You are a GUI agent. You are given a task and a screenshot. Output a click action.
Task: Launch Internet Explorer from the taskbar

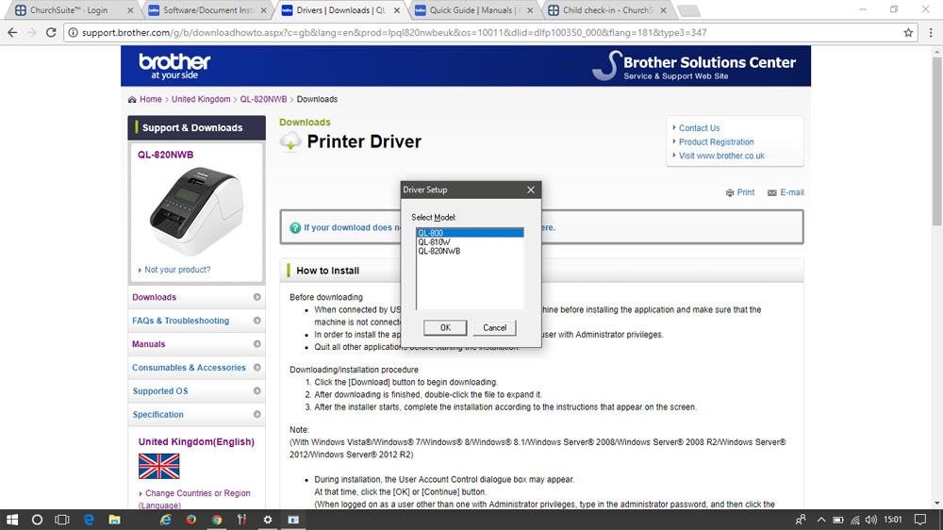point(165,520)
